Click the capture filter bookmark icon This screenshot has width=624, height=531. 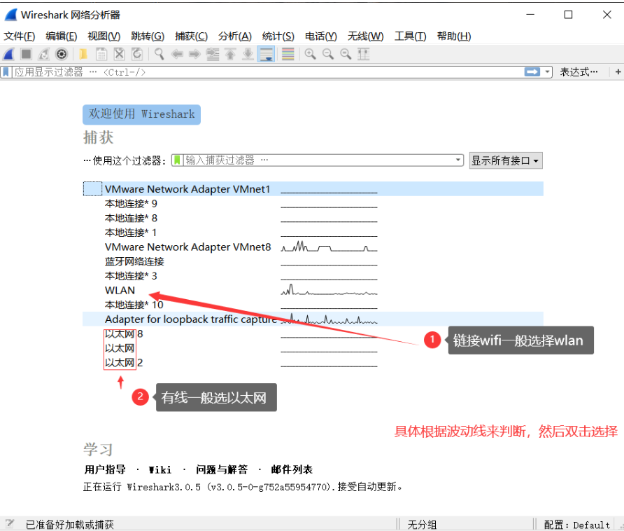177,160
